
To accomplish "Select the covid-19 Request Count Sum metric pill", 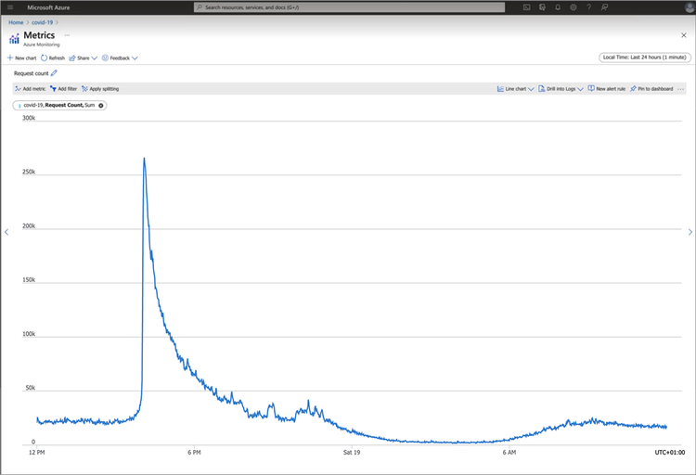I will [58, 105].
